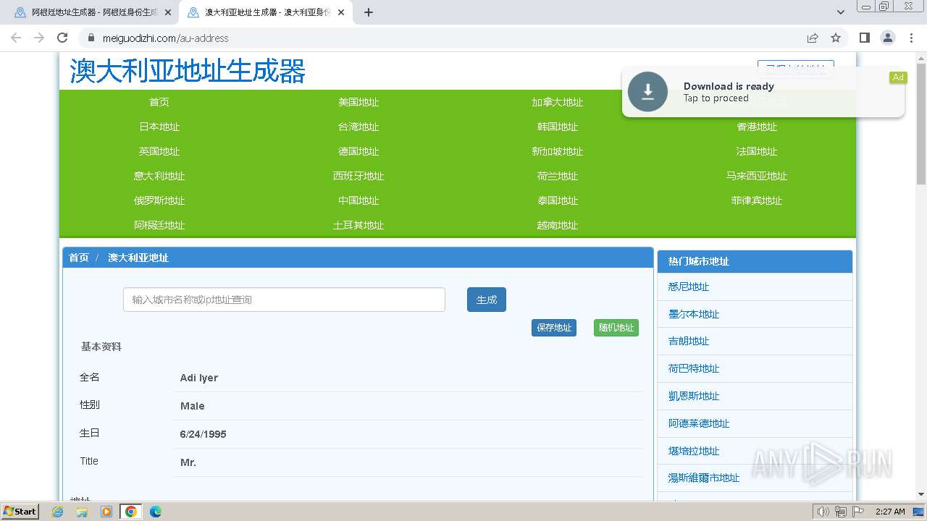Click the Ad badge label
The width and height of the screenshot is (927, 521).
coord(898,77)
